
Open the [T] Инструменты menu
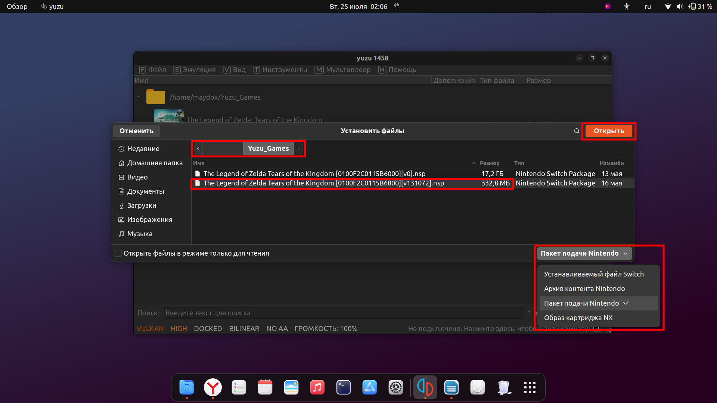point(280,70)
